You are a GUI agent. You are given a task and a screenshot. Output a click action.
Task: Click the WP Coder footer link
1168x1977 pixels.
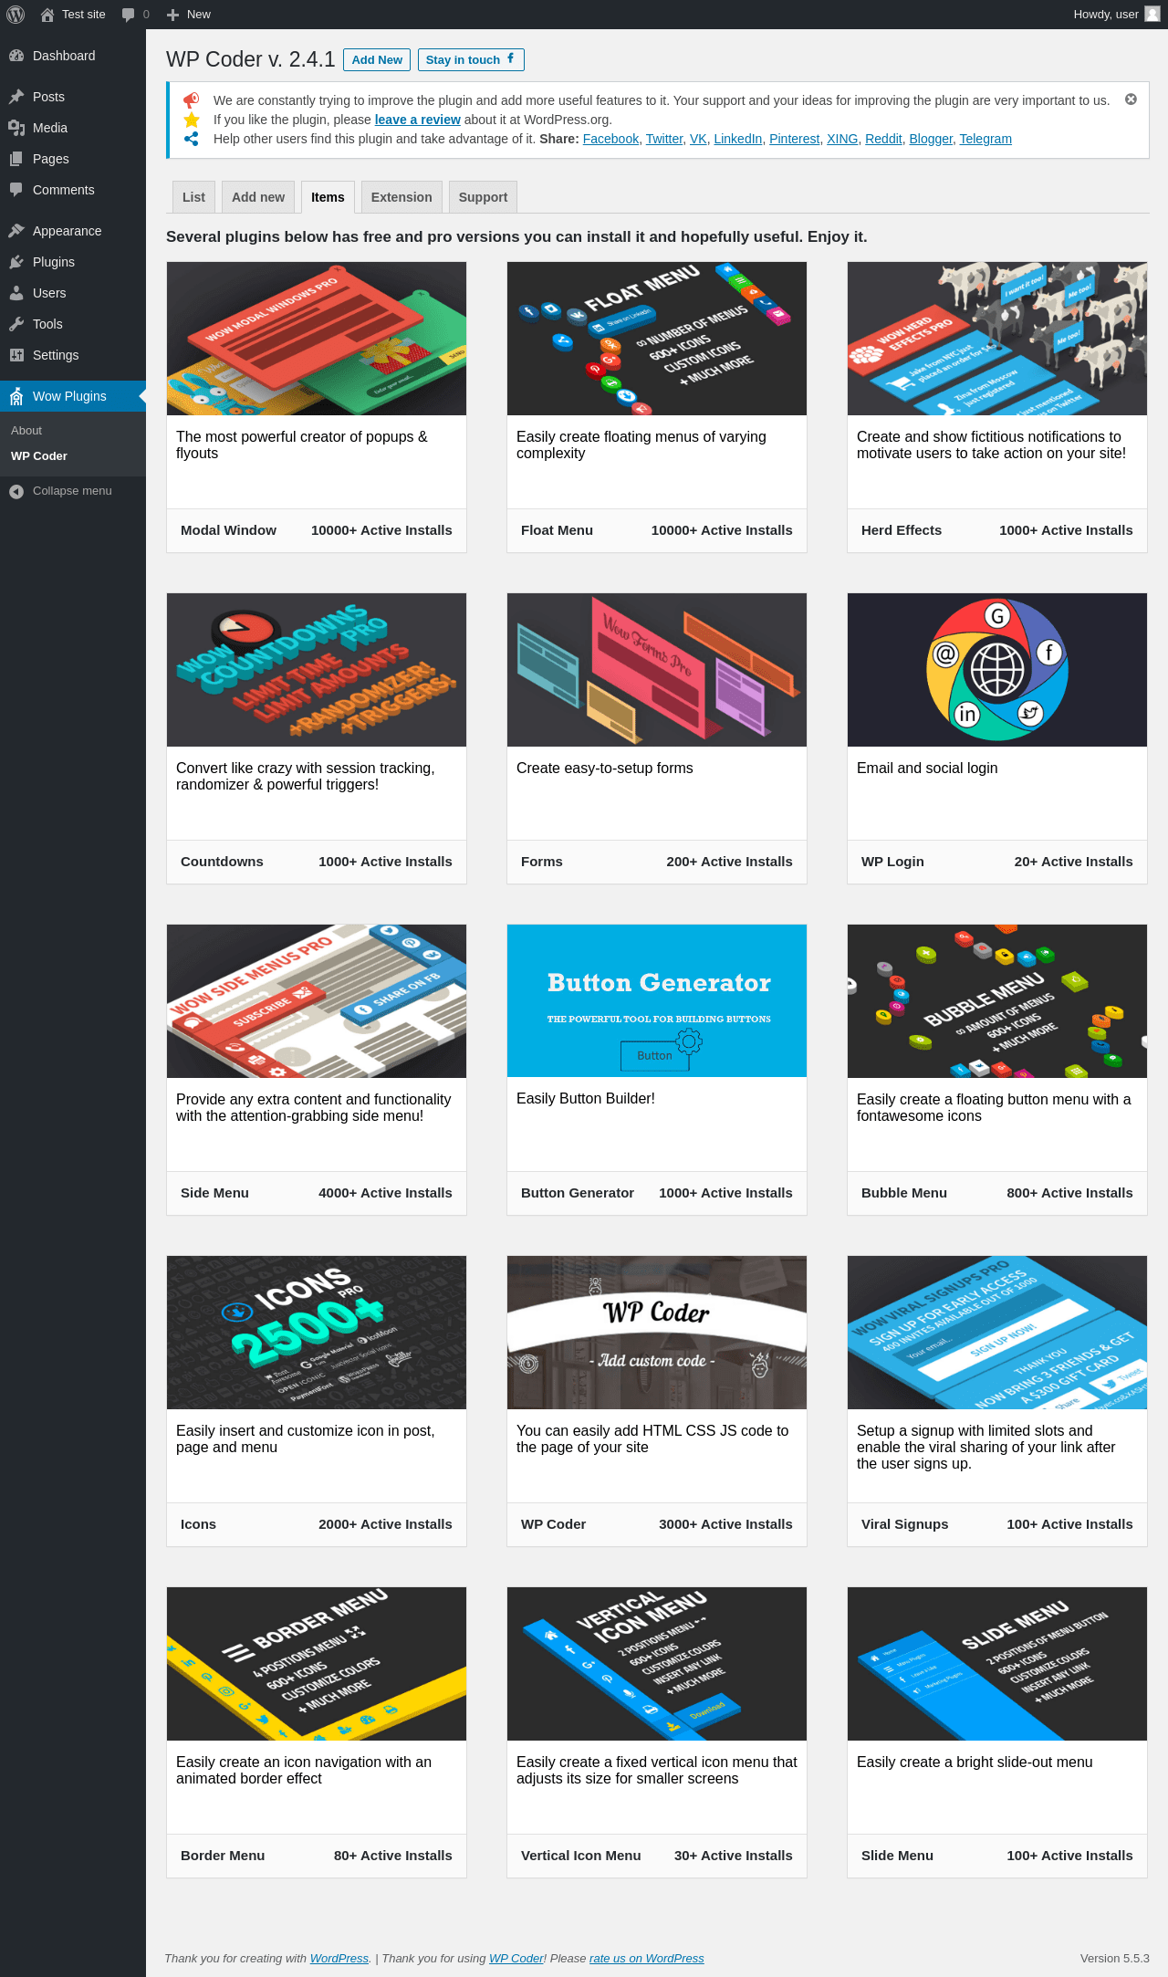click(516, 1958)
